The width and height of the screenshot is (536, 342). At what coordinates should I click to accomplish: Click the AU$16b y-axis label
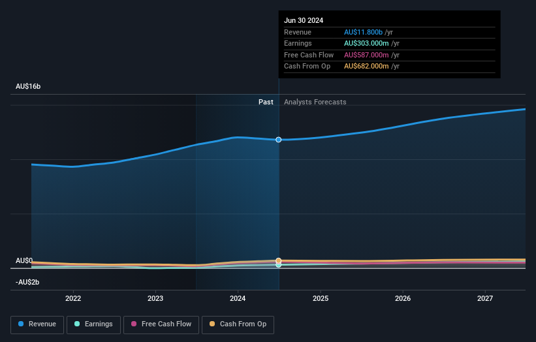[28, 86]
